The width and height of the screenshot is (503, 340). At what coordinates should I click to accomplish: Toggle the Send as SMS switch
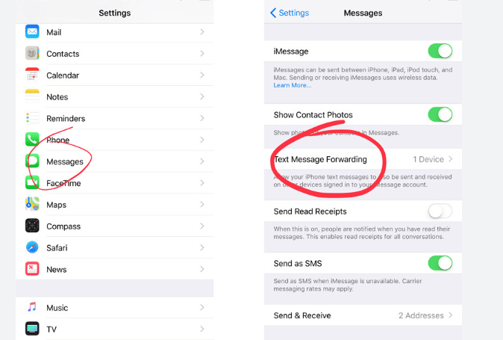[x=440, y=263]
